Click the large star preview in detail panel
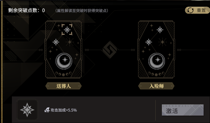 (x=27, y=110)
